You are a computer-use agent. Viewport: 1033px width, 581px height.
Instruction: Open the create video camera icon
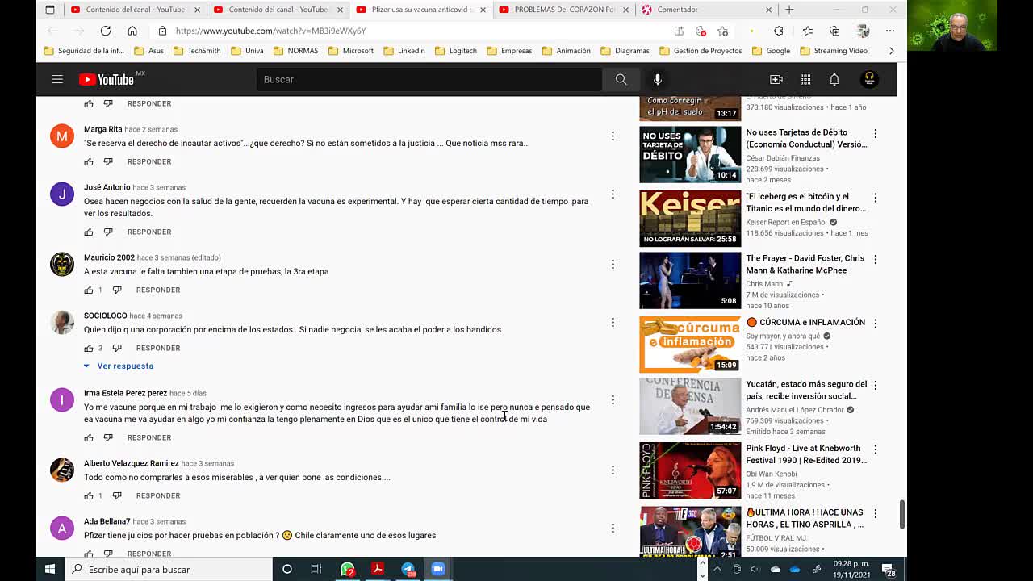pos(776,79)
